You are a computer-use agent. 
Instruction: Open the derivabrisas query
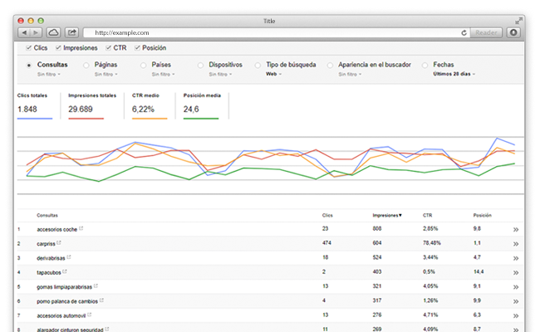(x=51, y=258)
